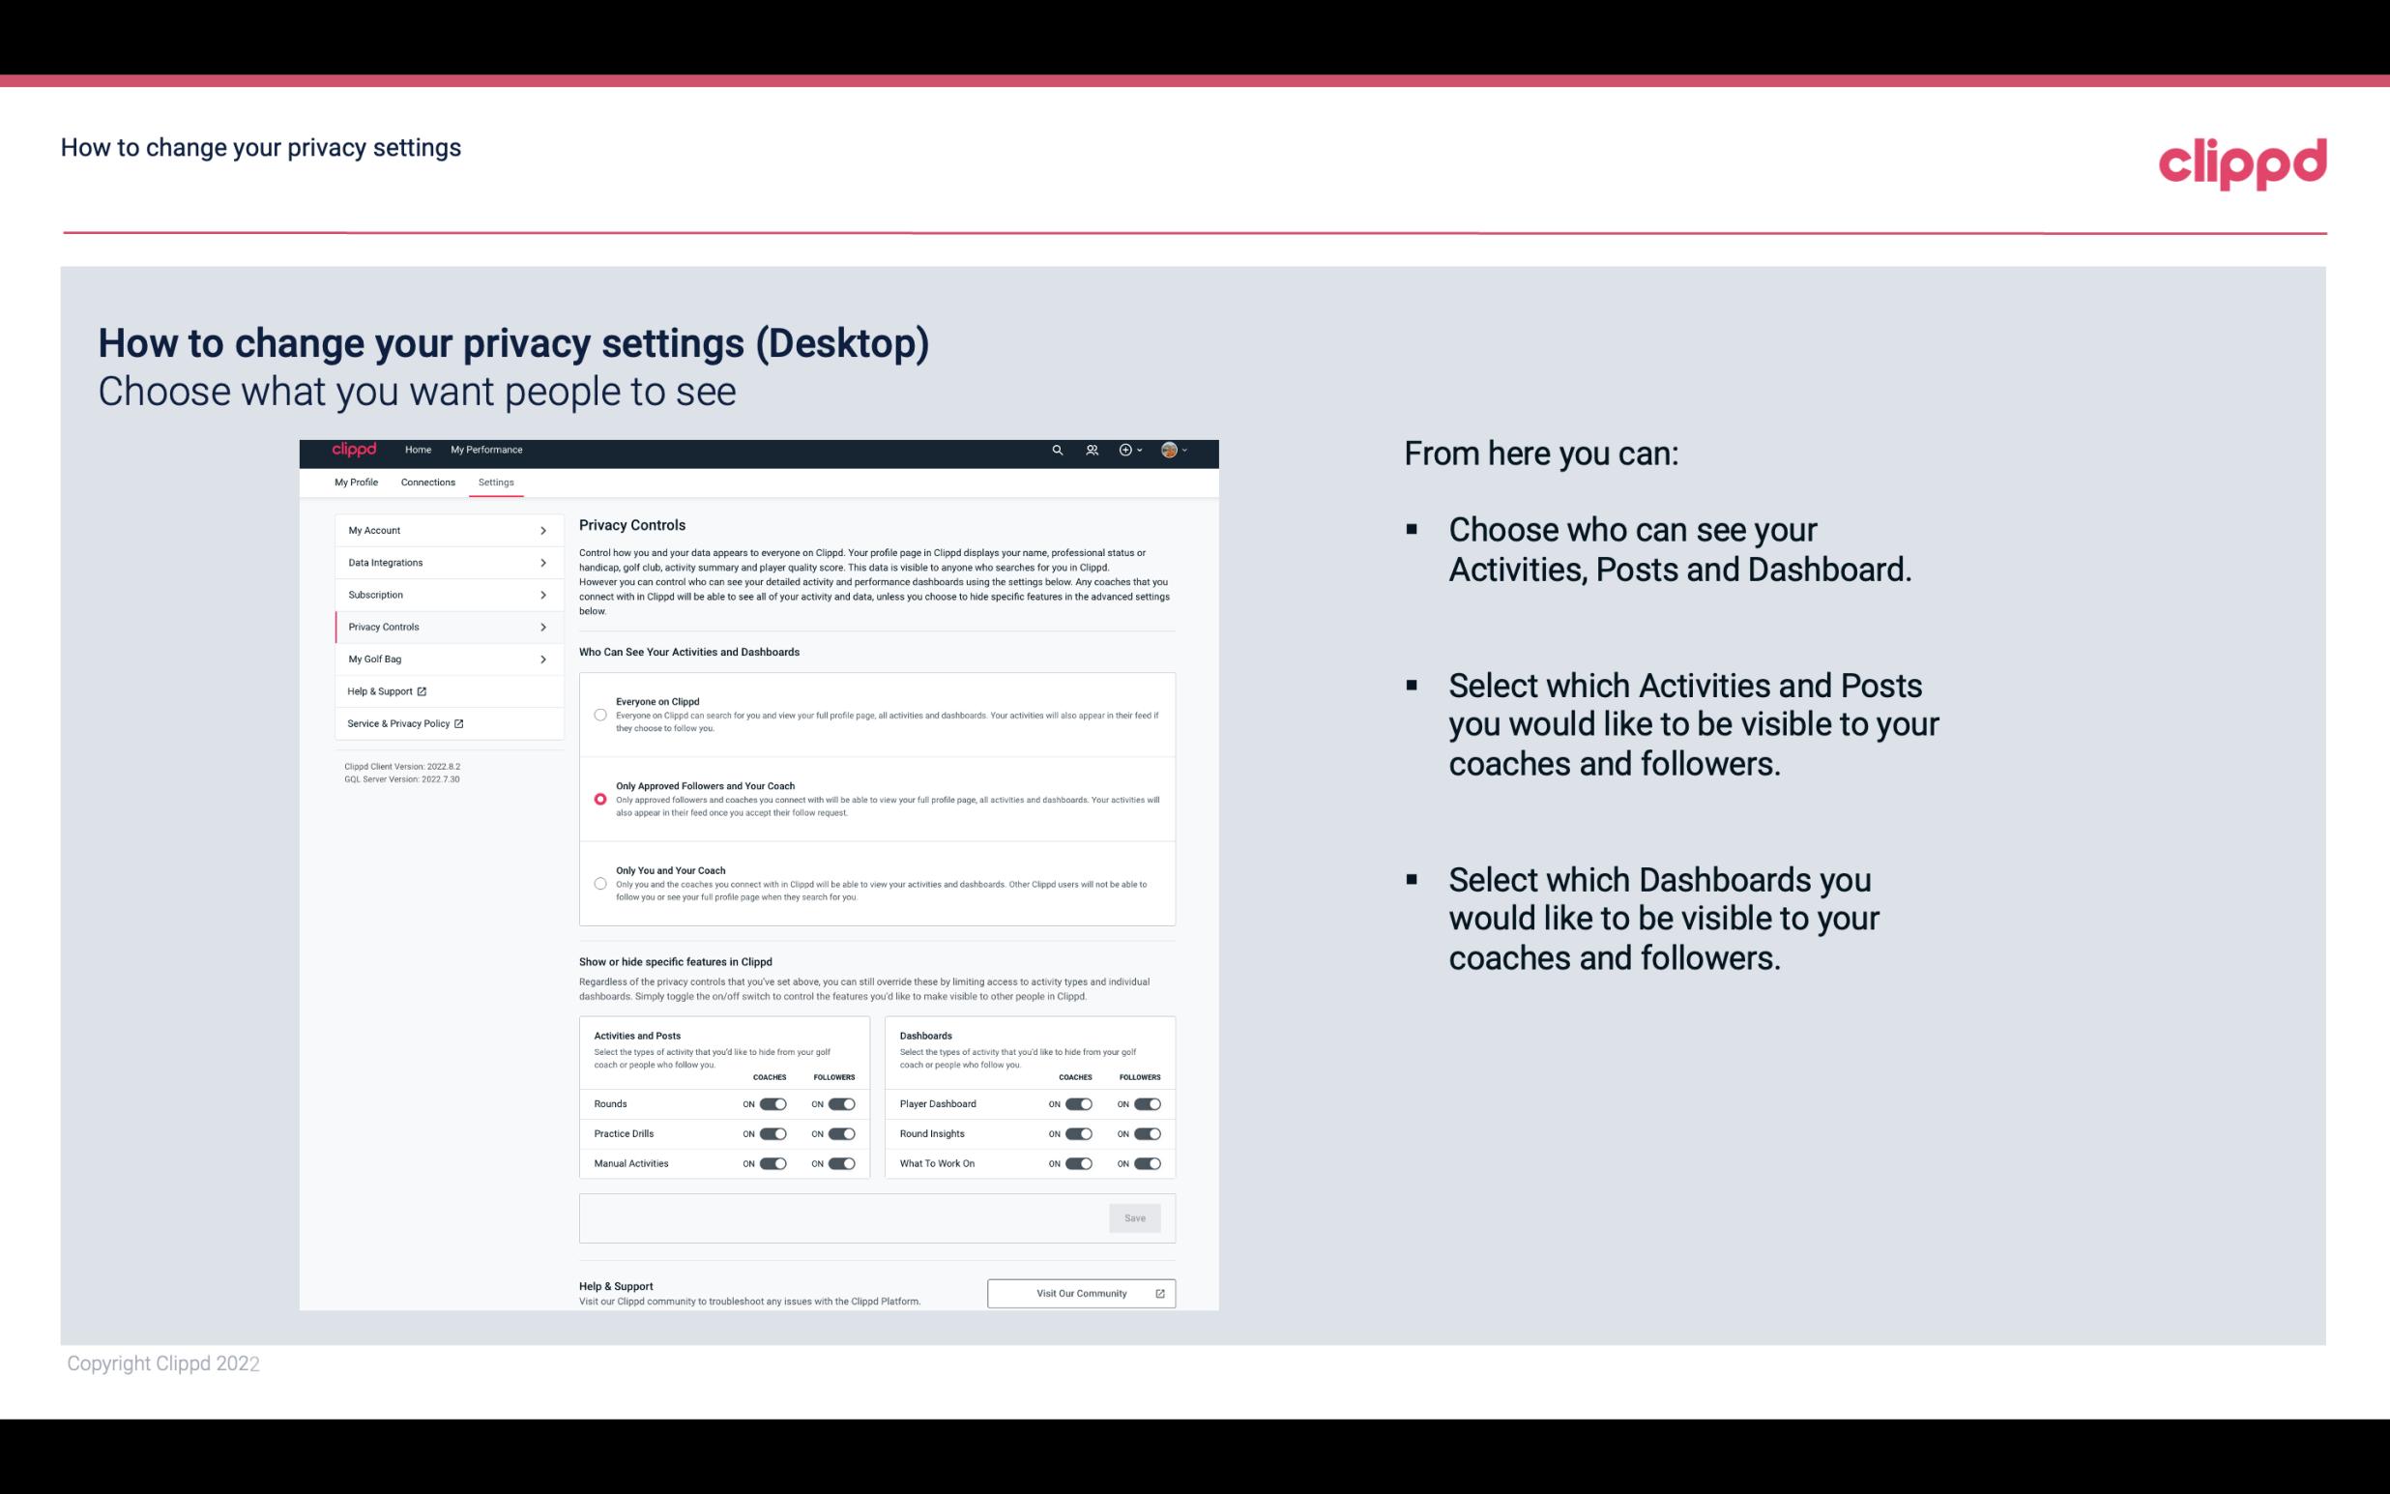The image size is (2390, 1494).
Task: Toggle Player Dashboard for Followers
Action: (x=1146, y=1103)
